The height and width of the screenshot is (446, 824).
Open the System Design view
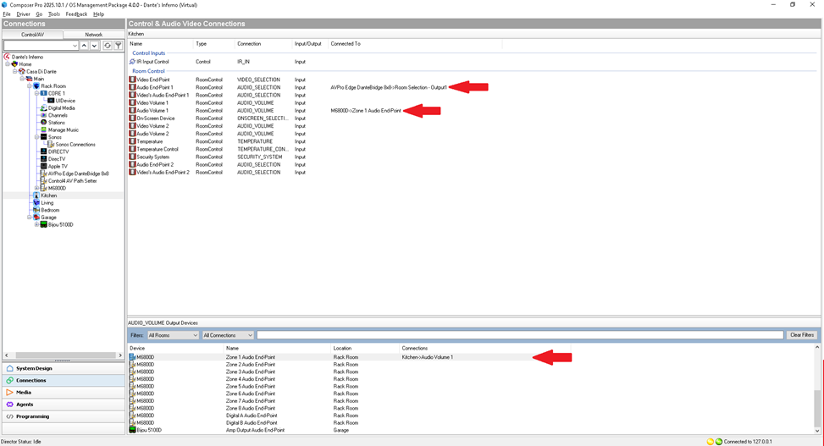(x=34, y=368)
